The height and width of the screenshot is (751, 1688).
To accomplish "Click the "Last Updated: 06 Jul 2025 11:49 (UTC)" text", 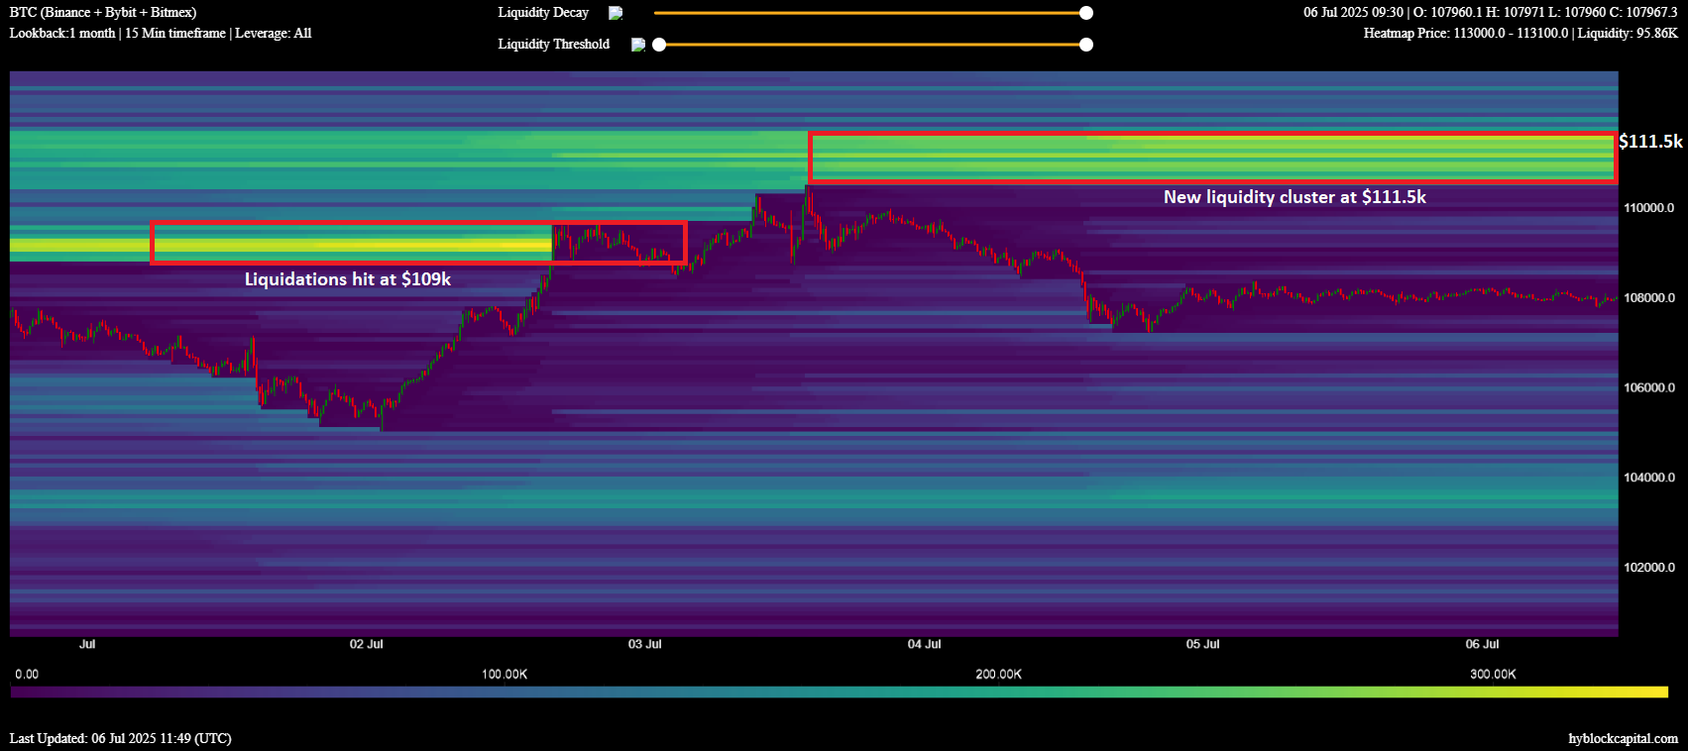I will click(121, 738).
